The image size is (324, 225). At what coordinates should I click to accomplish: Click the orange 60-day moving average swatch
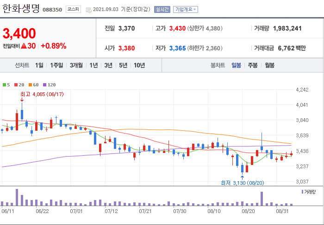31,85
